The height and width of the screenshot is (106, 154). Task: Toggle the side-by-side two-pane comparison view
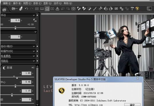52,9
